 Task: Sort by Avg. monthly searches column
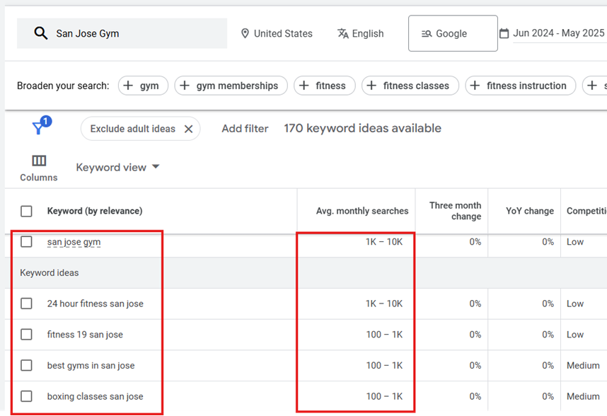click(362, 211)
